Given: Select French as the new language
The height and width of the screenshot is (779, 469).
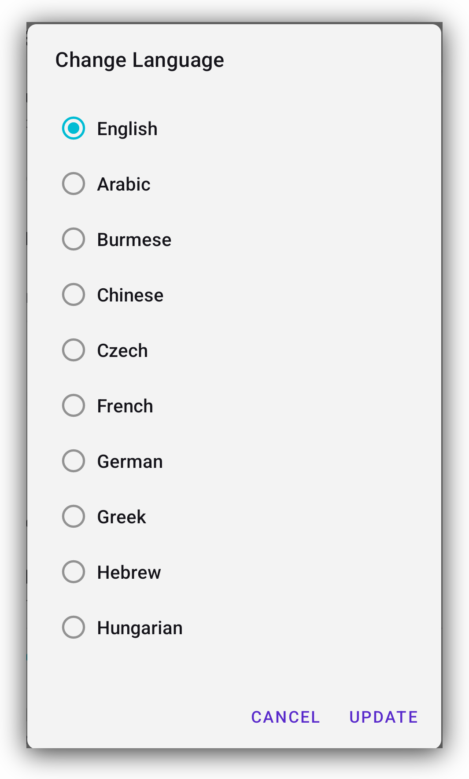Looking at the screenshot, I should 74,406.
